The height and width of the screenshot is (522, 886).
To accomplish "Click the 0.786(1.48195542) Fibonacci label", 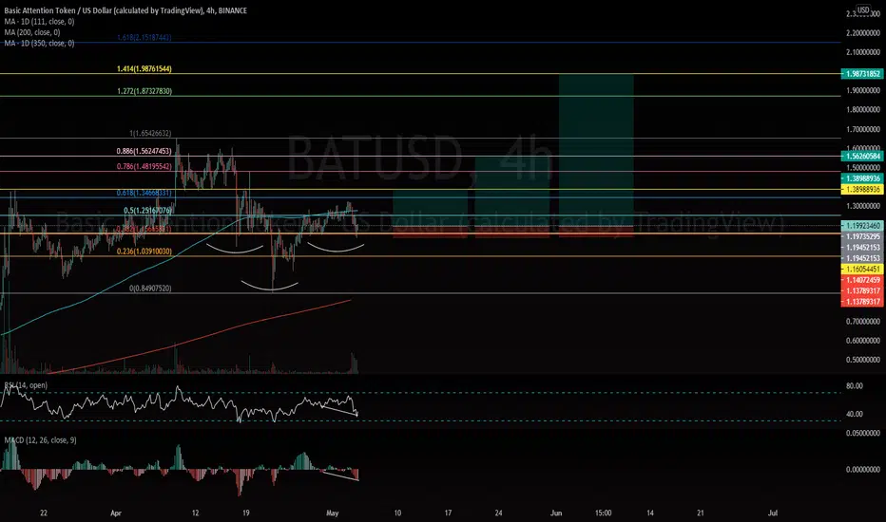I will [x=144, y=166].
